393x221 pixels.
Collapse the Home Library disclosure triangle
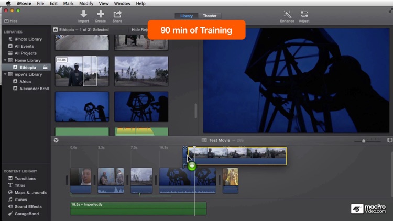click(x=5, y=60)
